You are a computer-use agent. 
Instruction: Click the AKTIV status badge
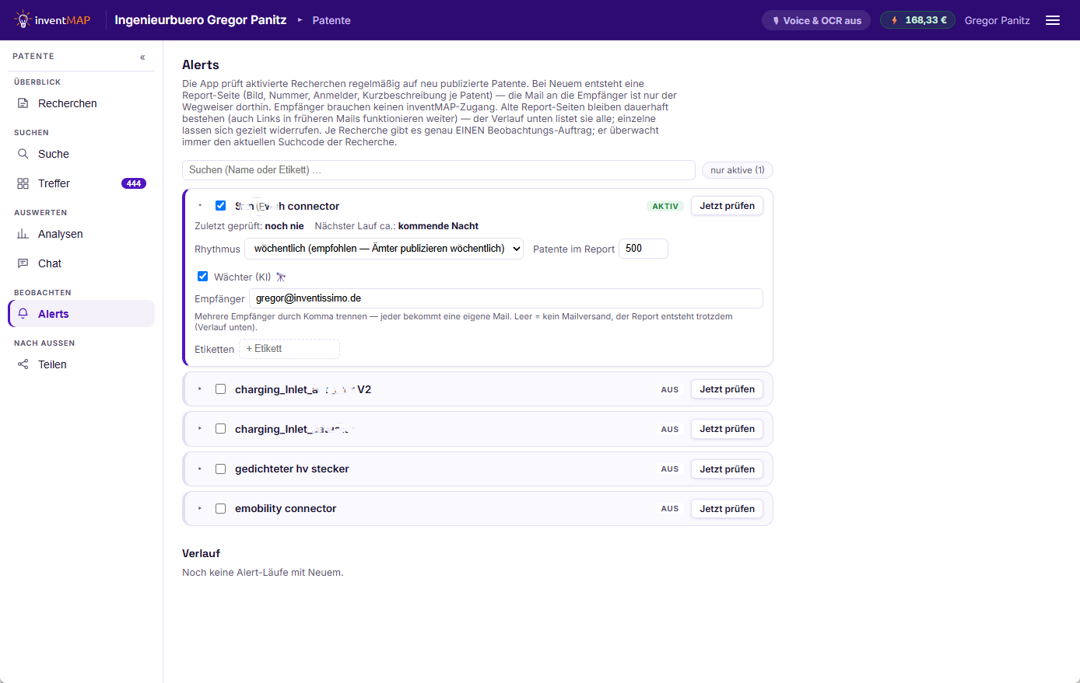(665, 206)
